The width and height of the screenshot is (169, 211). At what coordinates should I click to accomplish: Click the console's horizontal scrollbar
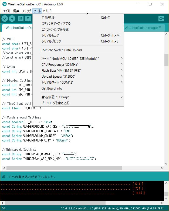tap(81, 203)
